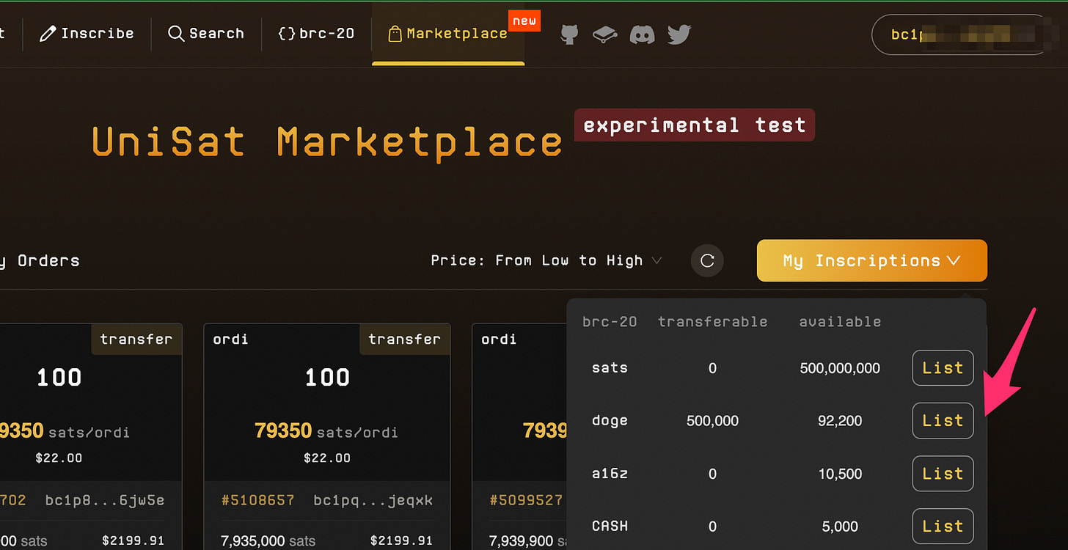1068x550 pixels.
Task: Open the ordi card with 7,935,000 sats total
Action: 327,437
